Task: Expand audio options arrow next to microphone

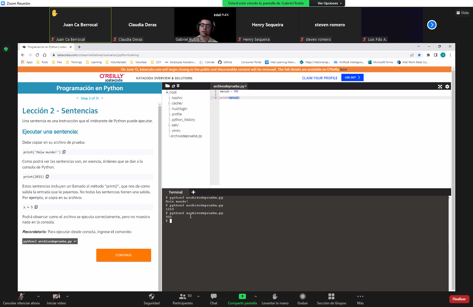Action: tap(38, 296)
